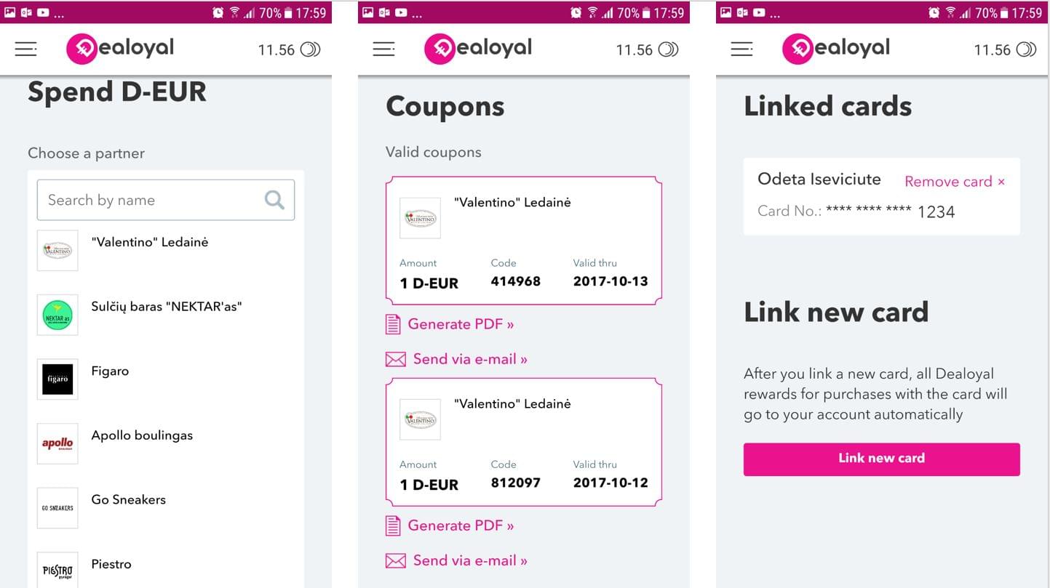Screen dimensions: 1050x588
Task: Tap Dealoyal logo on Linked cards screen
Action: tap(836, 49)
